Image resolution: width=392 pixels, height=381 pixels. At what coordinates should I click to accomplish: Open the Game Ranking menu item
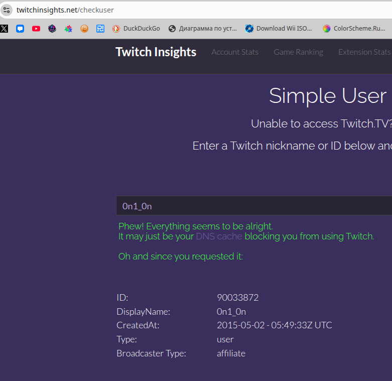298,52
